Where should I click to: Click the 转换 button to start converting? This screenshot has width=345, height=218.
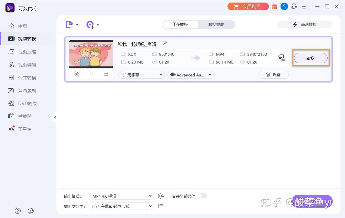(310, 58)
